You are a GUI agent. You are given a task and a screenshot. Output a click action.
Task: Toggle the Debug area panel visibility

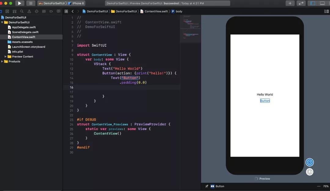(322, 3)
